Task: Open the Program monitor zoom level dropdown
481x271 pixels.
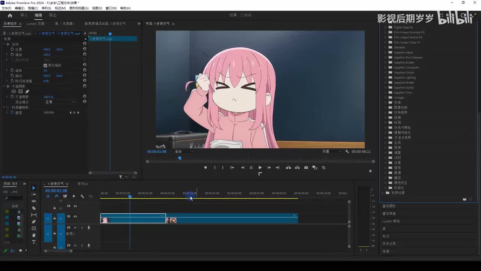Action: pyautogui.click(x=184, y=152)
